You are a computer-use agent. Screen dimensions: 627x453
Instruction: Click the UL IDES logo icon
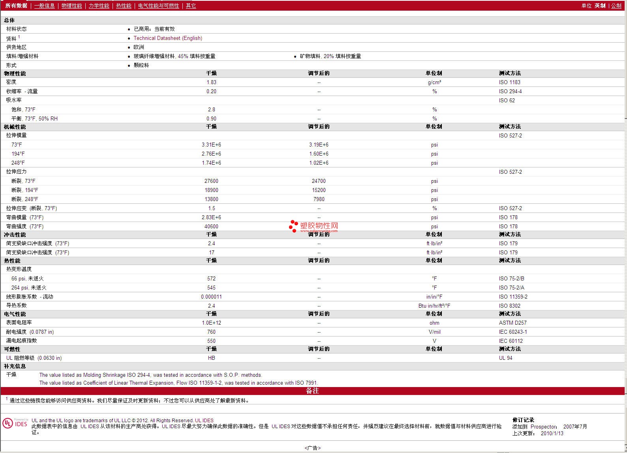[x=15, y=423]
